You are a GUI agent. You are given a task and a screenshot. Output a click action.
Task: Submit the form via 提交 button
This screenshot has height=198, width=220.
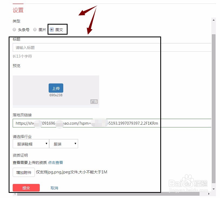click(26, 188)
